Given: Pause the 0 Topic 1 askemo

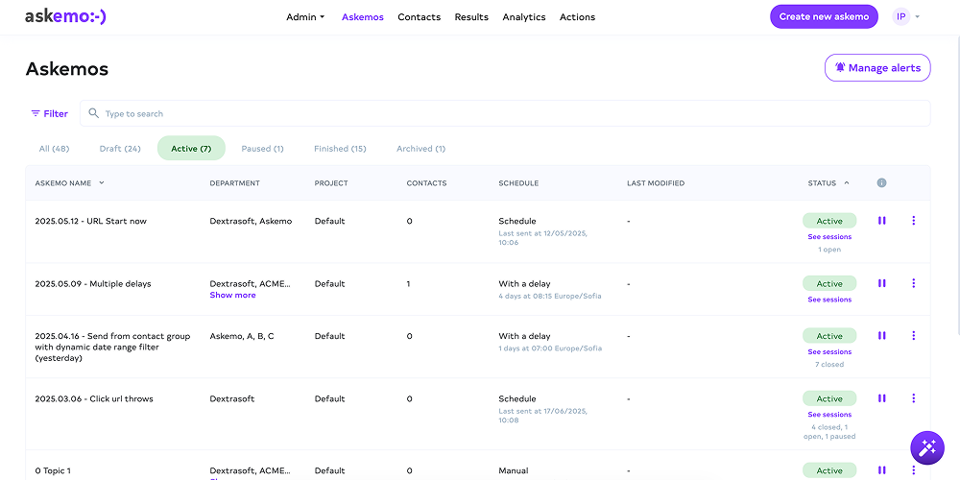Looking at the screenshot, I should tap(881, 470).
